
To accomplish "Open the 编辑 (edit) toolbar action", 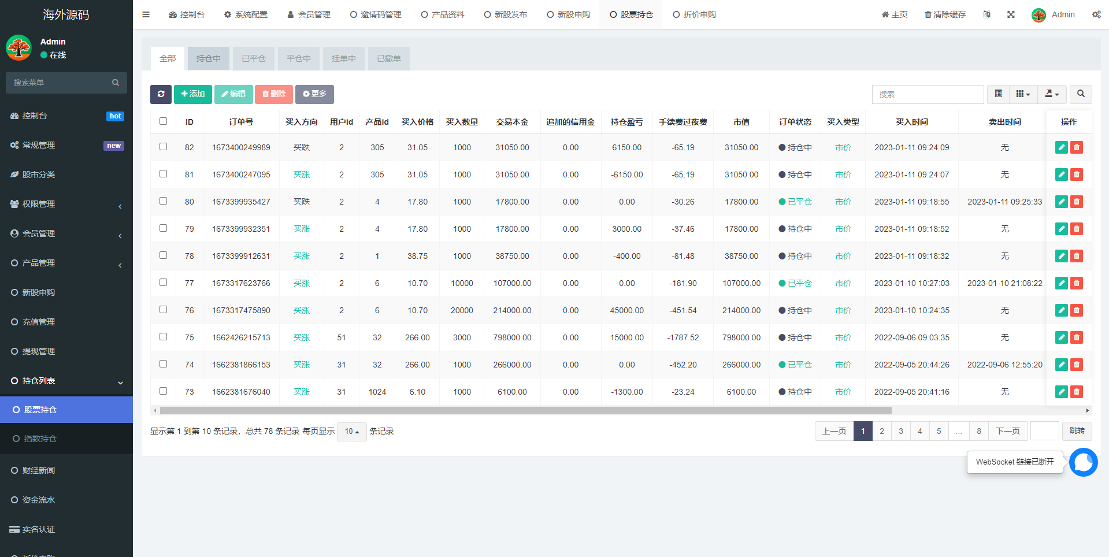I will (233, 94).
